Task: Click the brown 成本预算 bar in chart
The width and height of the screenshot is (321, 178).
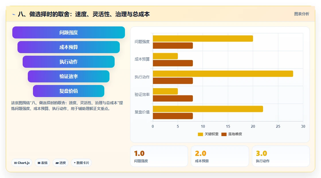Action: pos(173,63)
